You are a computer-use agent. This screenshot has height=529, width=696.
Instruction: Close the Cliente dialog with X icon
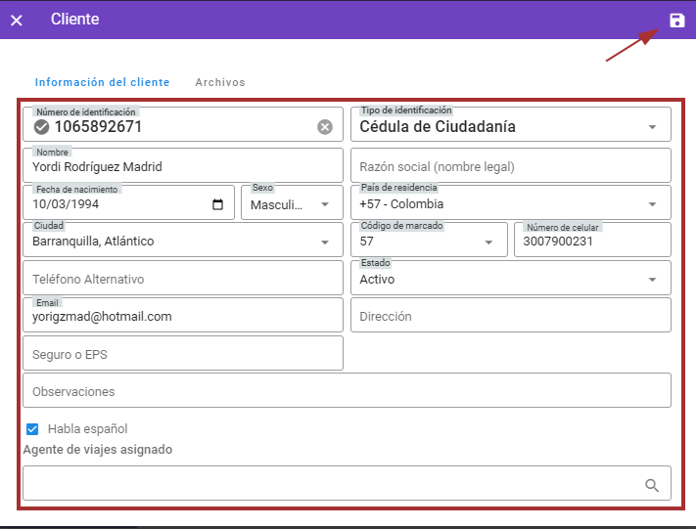pos(17,21)
